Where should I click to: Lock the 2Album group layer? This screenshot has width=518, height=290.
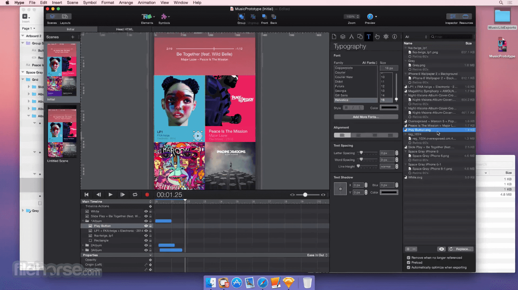(x=151, y=245)
